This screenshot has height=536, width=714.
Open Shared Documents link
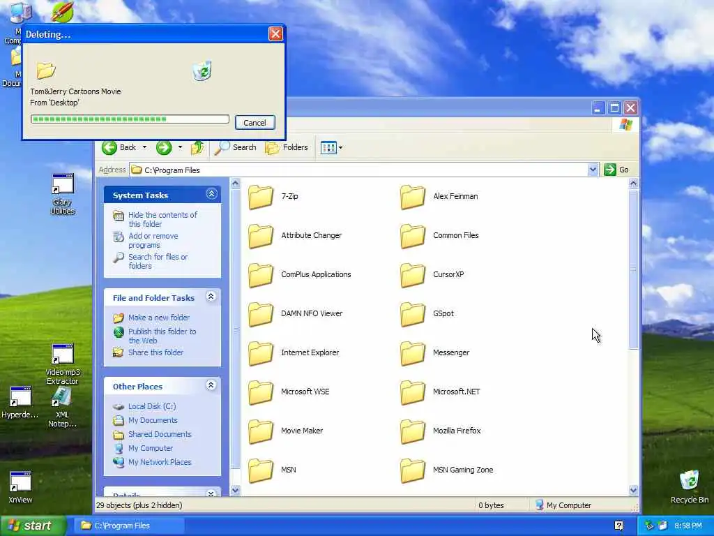tap(160, 434)
